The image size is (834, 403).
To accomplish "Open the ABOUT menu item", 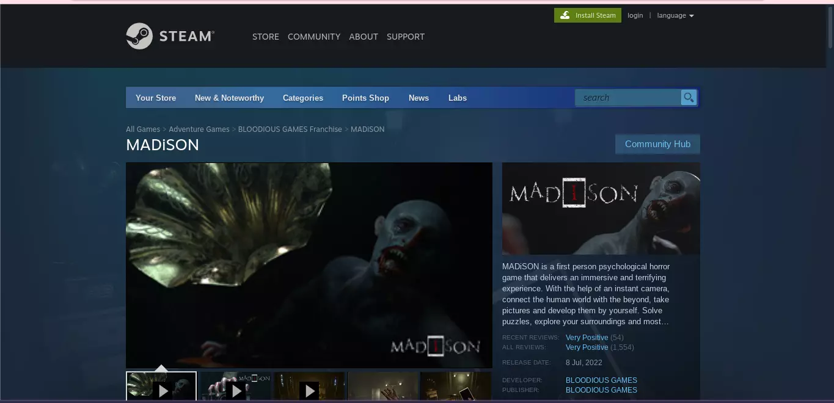I will [364, 37].
